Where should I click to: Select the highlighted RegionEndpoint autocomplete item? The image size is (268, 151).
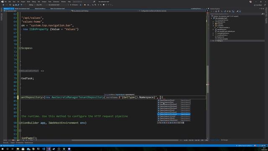click(x=174, y=114)
